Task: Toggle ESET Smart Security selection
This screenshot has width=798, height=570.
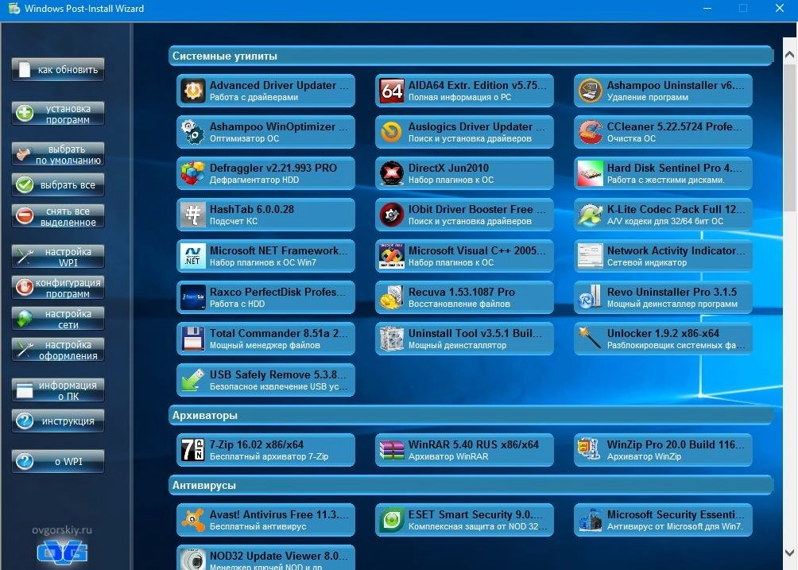Action: tap(464, 520)
